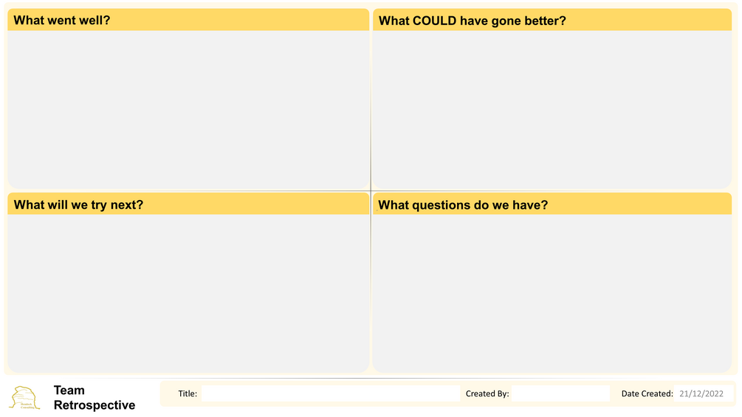Click the 'Title:' label
742x417 pixels.
[x=188, y=394]
